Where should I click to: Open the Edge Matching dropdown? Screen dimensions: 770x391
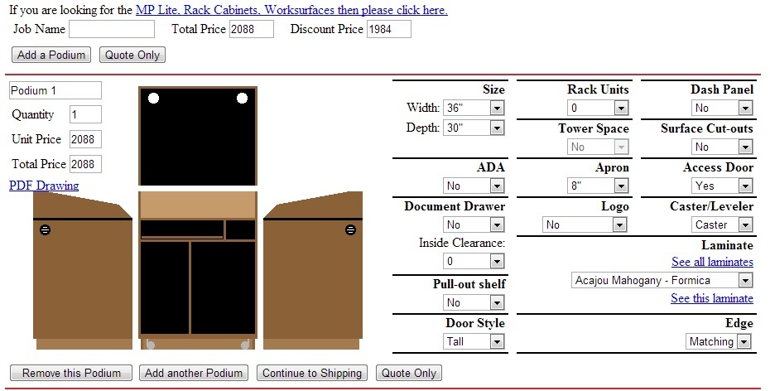[719, 341]
